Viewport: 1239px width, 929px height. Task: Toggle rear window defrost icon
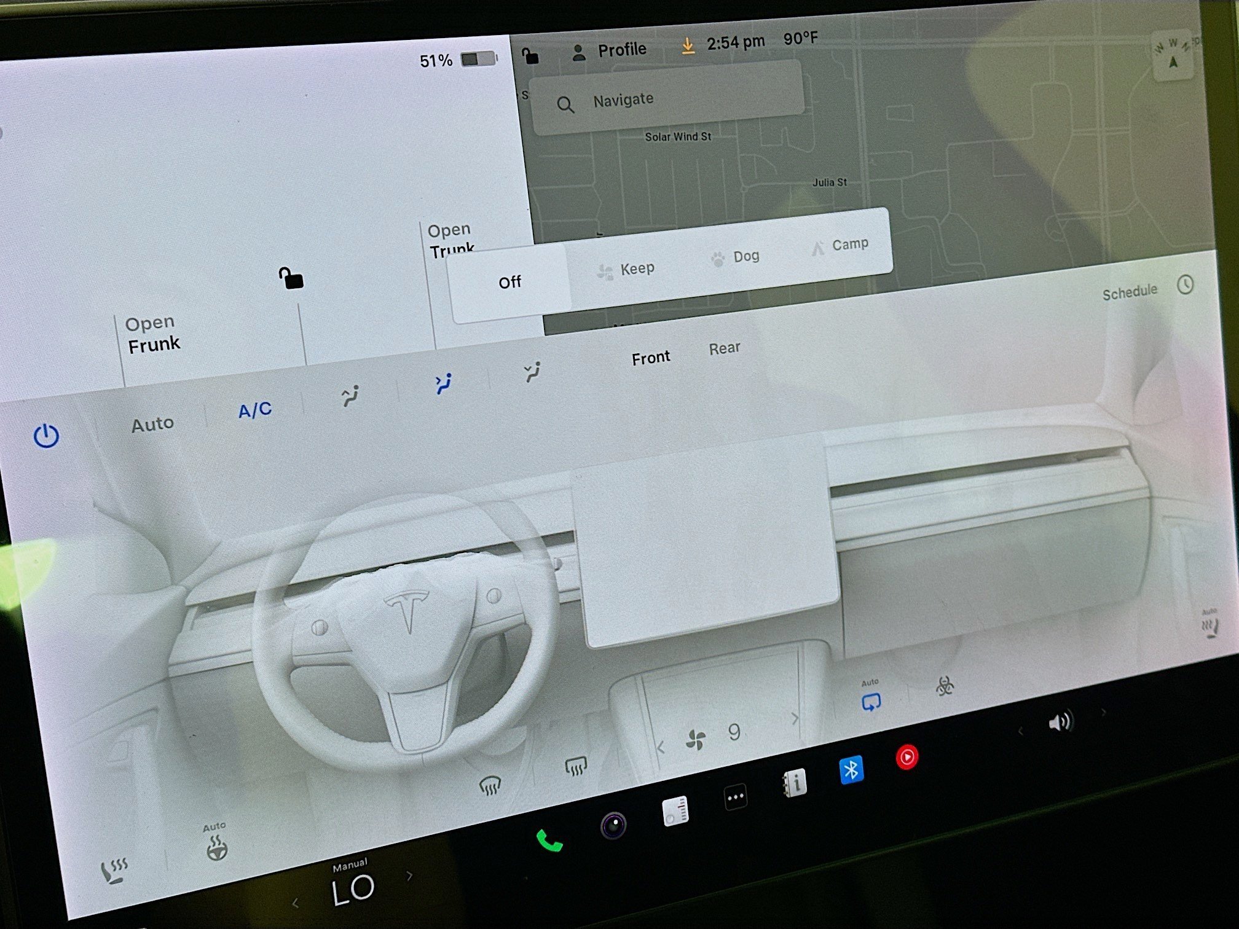(576, 766)
